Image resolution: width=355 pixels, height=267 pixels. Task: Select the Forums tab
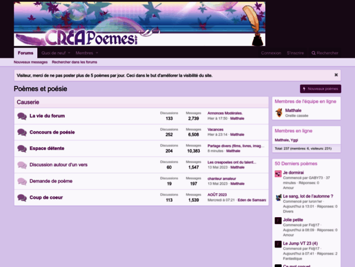point(26,53)
